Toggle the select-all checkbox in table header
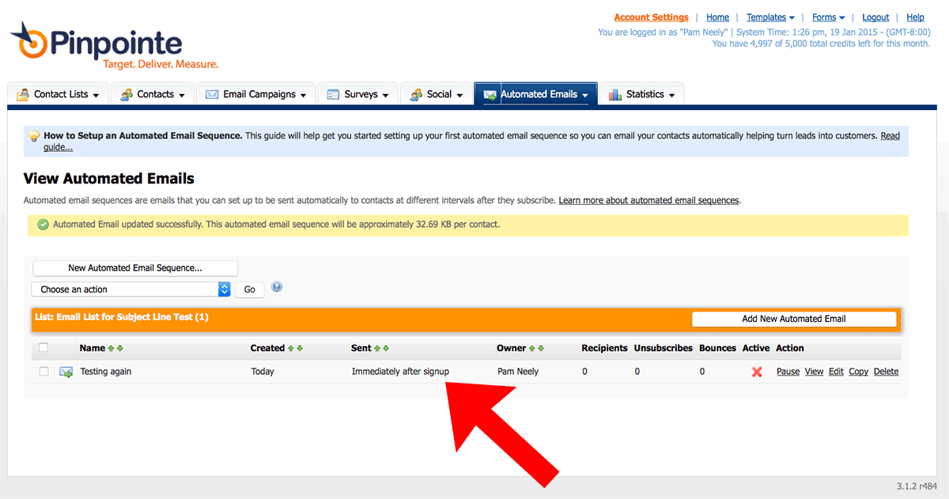Viewport: 949px width, 499px height. point(43,347)
